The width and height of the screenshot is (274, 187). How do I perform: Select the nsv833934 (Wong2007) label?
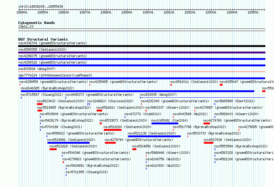click(x=37, y=69)
